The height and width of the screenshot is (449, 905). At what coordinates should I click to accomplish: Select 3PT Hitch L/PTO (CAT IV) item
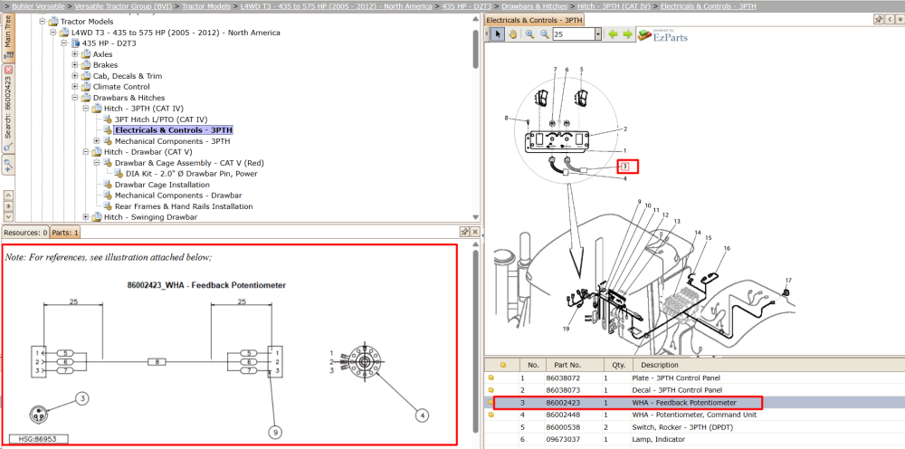pyautogui.click(x=161, y=119)
